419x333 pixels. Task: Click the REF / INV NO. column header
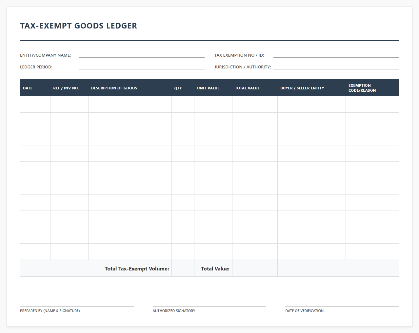[69, 88]
